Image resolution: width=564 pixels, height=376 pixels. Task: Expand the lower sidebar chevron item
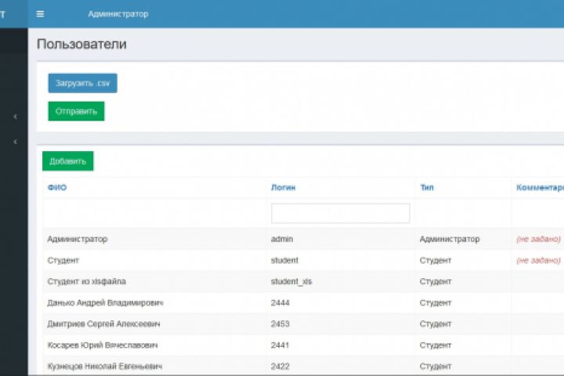pyautogui.click(x=15, y=142)
